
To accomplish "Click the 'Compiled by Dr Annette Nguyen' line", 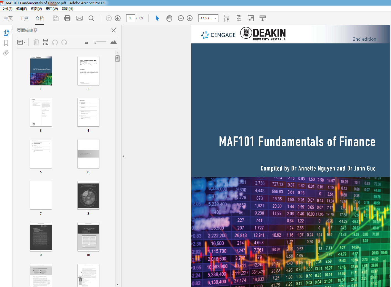I will (x=318, y=168).
